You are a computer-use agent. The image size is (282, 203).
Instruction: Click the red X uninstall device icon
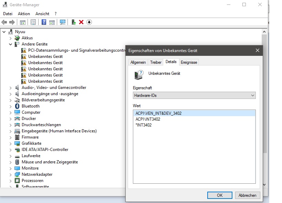tap(81, 22)
